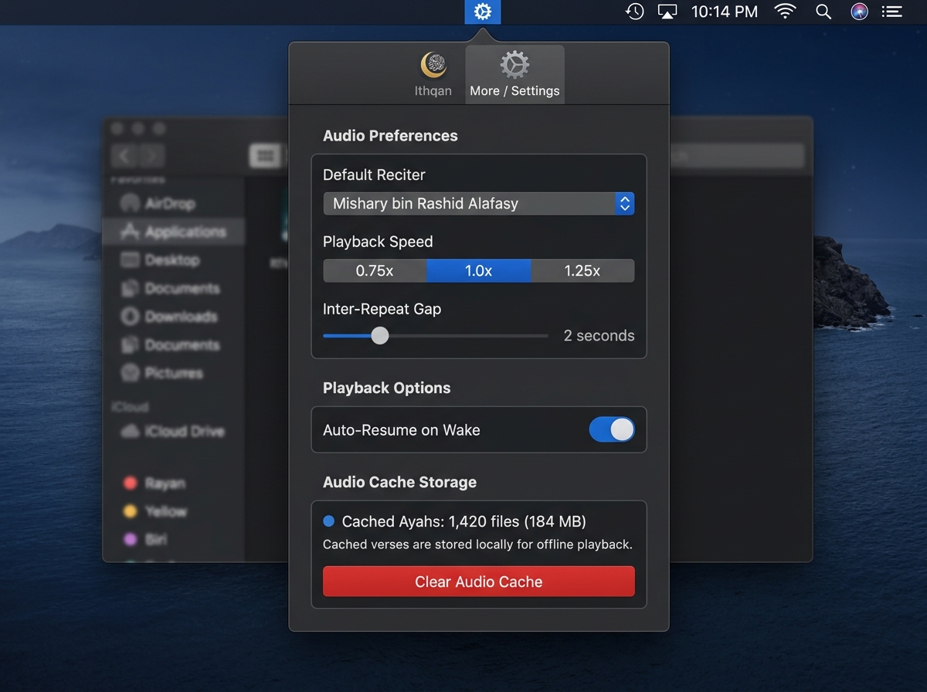Image resolution: width=927 pixels, height=692 pixels.
Task: Click the Cached Ayahs file count text
Action: tap(464, 521)
